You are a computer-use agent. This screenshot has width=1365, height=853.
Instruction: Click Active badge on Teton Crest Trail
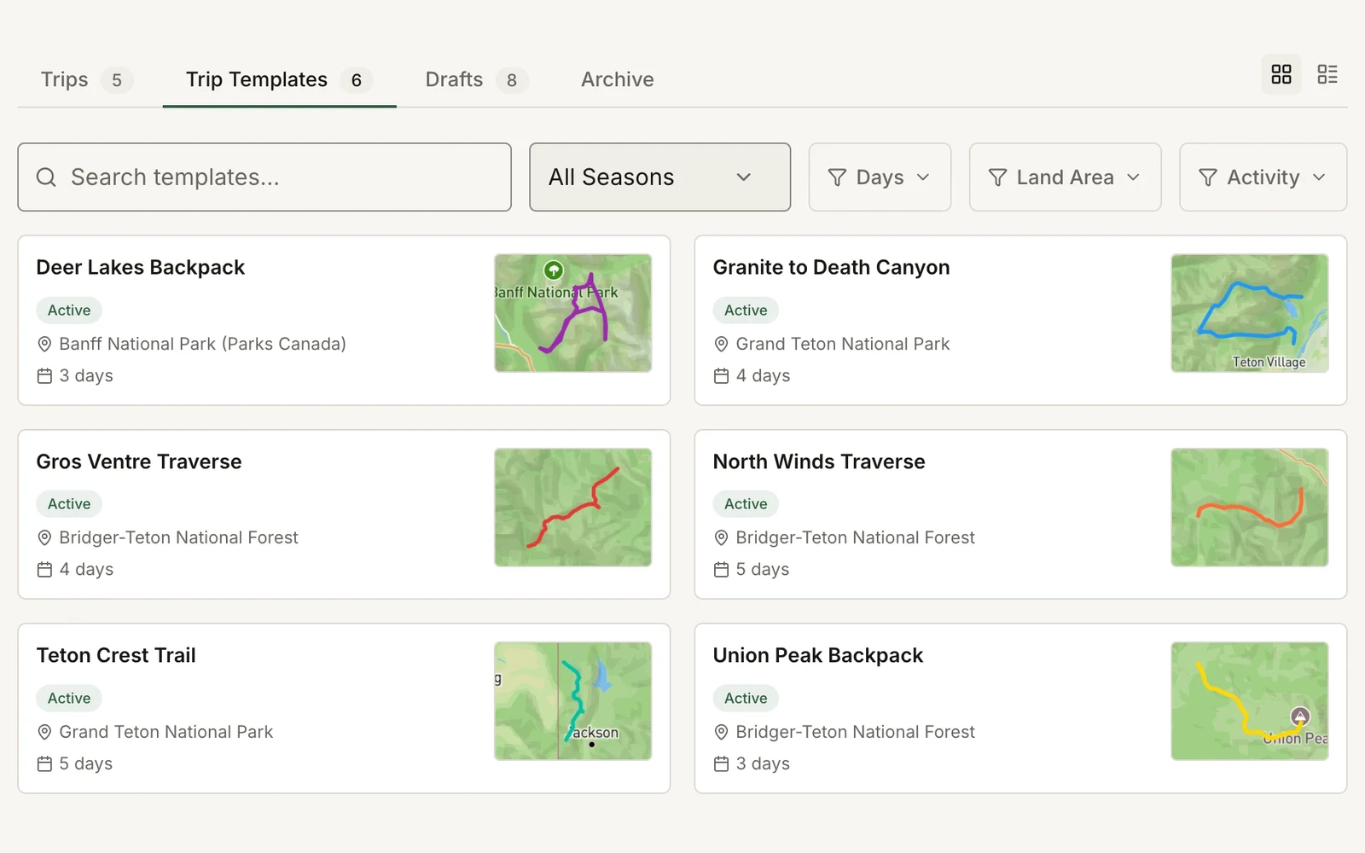point(69,699)
